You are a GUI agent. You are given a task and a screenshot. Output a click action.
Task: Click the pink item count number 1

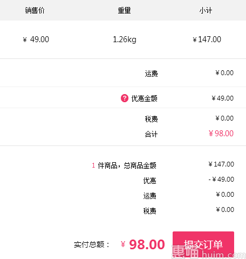coord(93,165)
